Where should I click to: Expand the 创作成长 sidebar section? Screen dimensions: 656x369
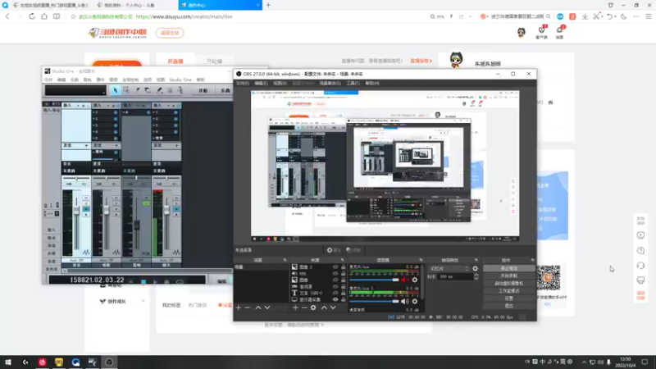[143, 301]
